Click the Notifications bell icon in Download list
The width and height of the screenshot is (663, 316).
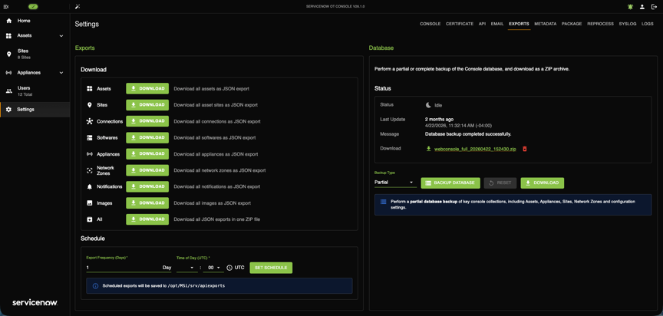tap(89, 186)
